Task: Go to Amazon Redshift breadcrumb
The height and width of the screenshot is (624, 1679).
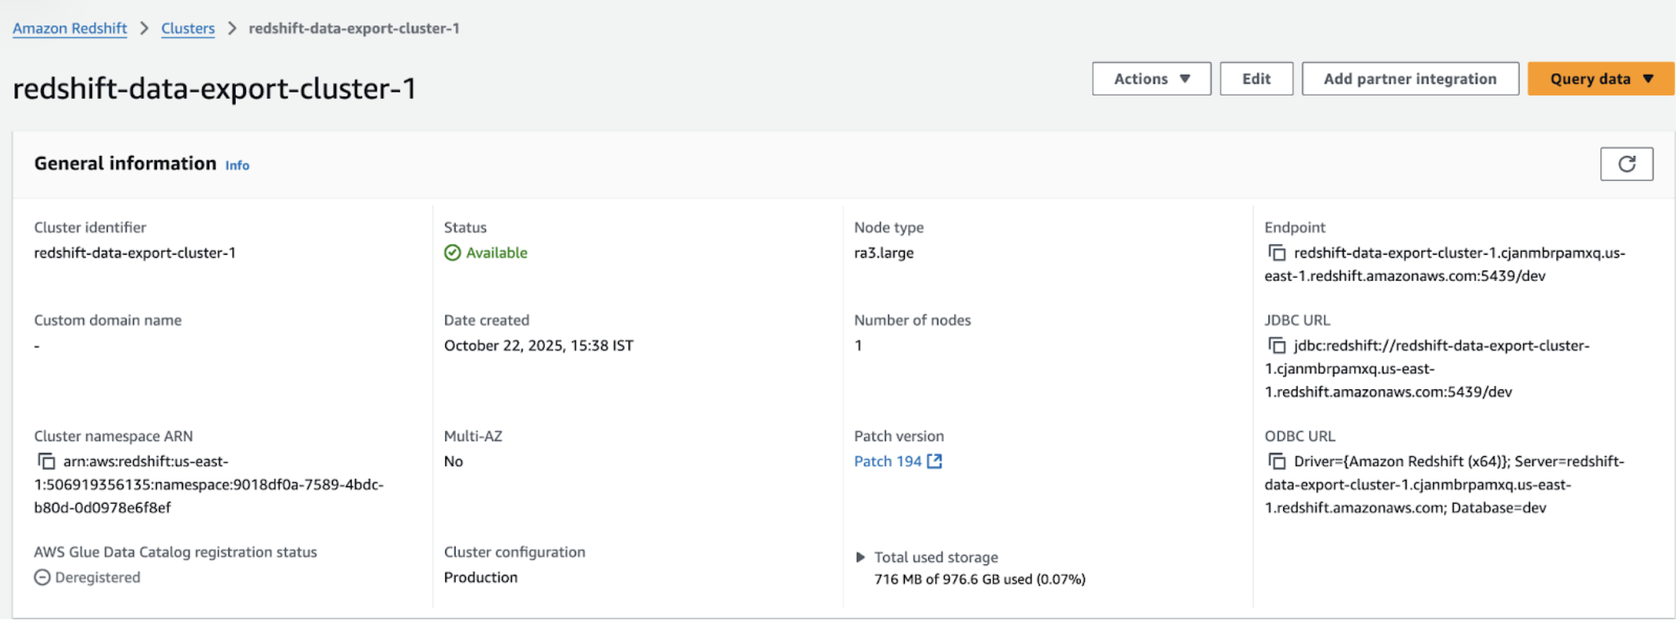Action: pos(70,29)
